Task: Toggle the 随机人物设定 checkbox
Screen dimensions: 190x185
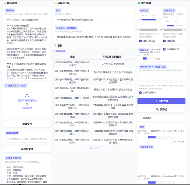Action: coord(141,41)
